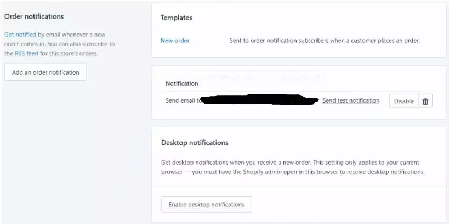This screenshot has width=449, height=224.
Task: Enable desktop notifications
Action: point(207,204)
